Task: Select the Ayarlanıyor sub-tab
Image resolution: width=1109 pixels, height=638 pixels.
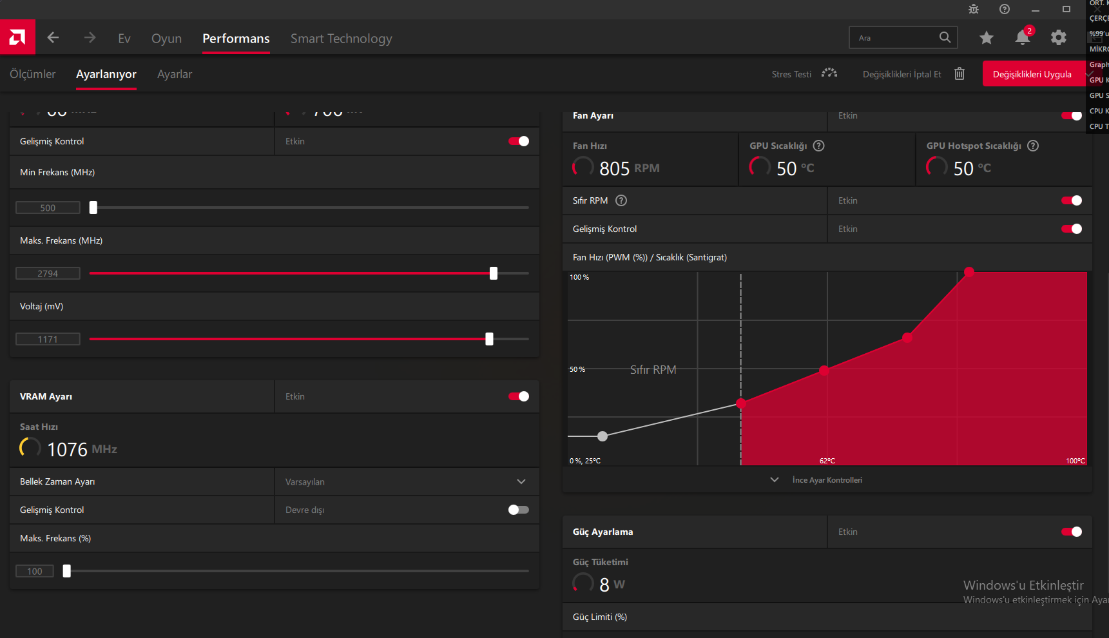Action: tap(106, 74)
